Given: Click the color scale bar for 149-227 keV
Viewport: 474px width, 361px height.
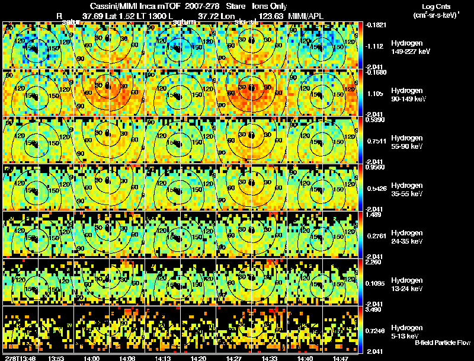Looking at the screenshot, I should pyautogui.click(x=360, y=46).
